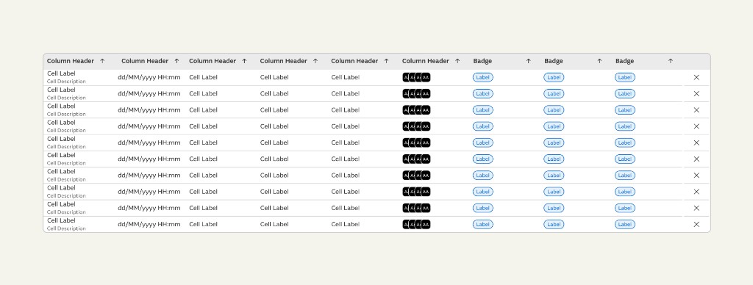Remove the last table row with its X icon

[x=696, y=224]
